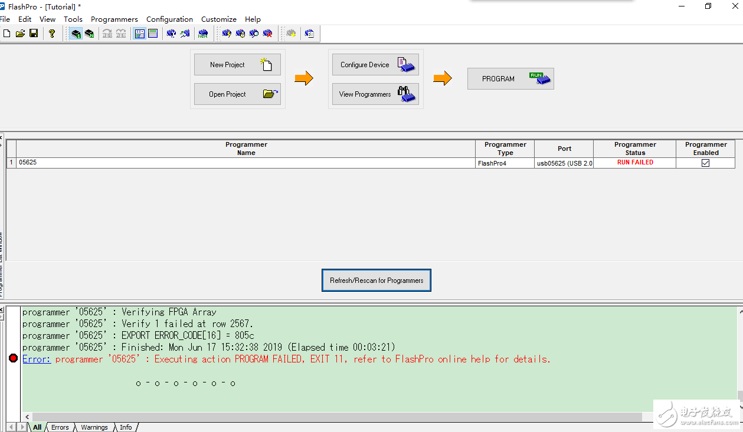The height and width of the screenshot is (432, 743).
Task: Open the File menu
Action: pyautogui.click(x=5, y=19)
